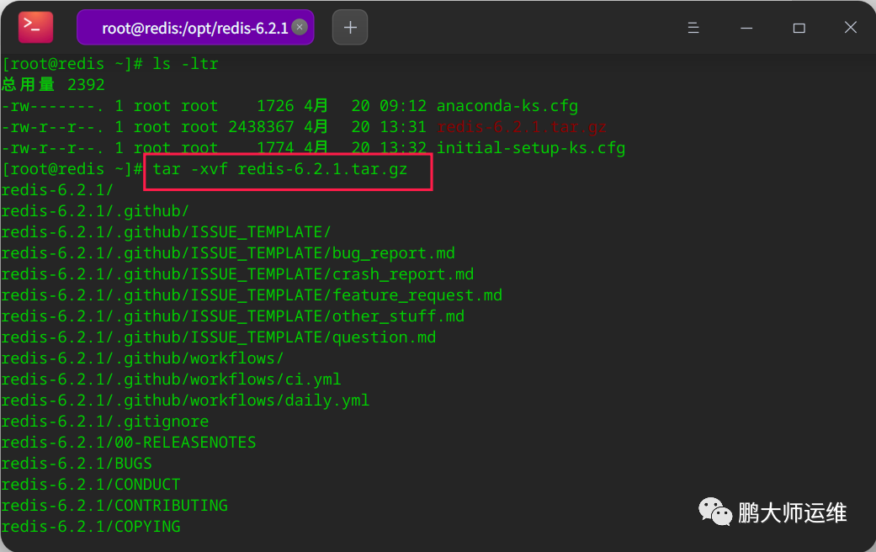Image resolution: width=876 pixels, height=552 pixels.
Task: Select the root@redis:/opt/redis-6.2.1 tab
Action: click(195, 28)
